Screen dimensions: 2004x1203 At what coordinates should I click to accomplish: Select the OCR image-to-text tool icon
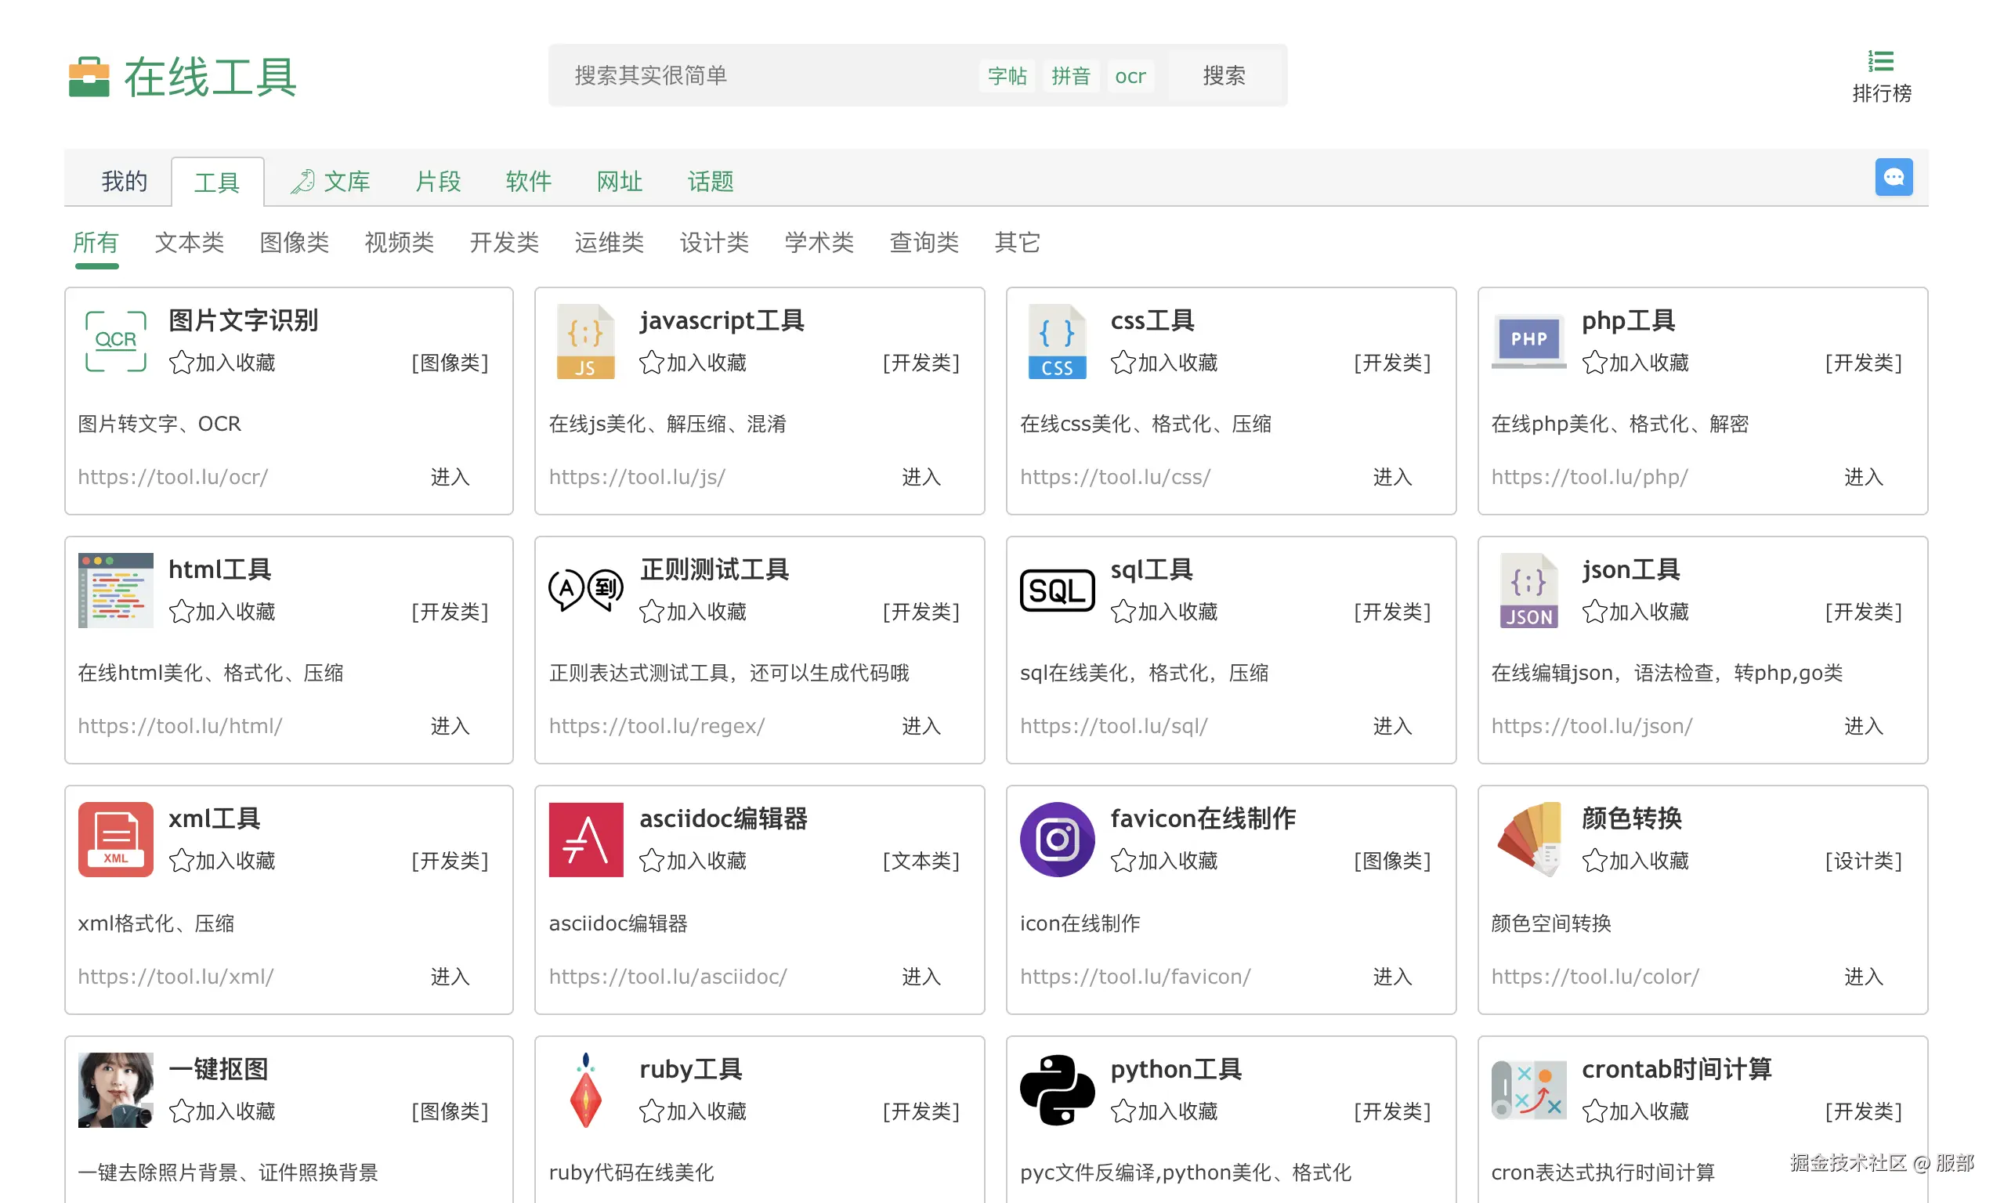pyautogui.click(x=115, y=341)
